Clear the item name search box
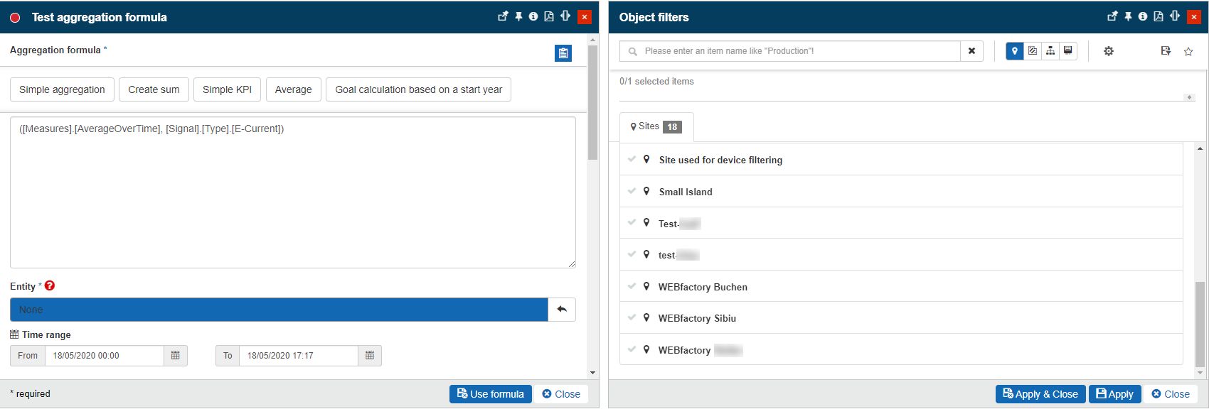 tap(971, 51)
